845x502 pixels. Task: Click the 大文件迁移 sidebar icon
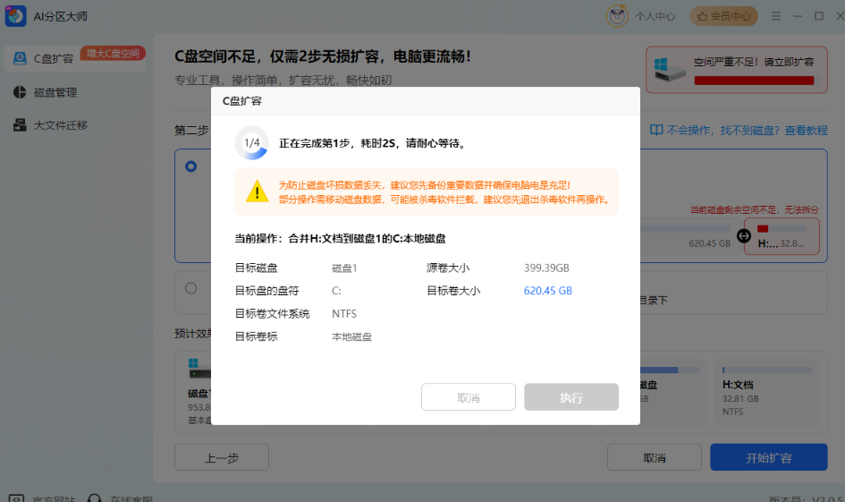click(20, 125)
